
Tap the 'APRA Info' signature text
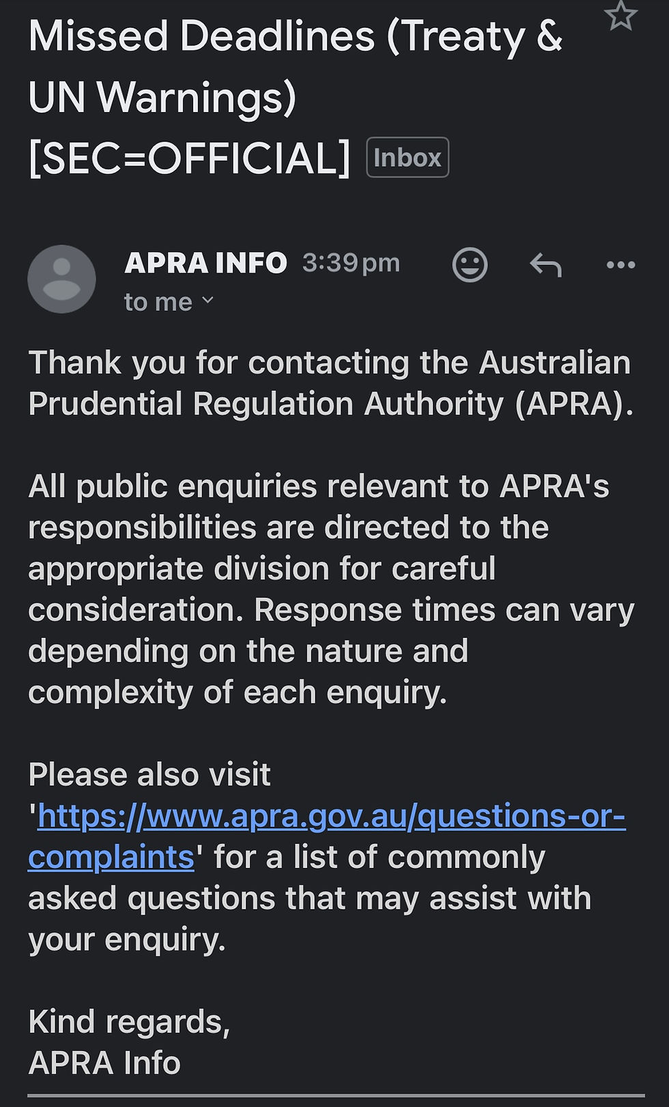(x=104, y=1063)
